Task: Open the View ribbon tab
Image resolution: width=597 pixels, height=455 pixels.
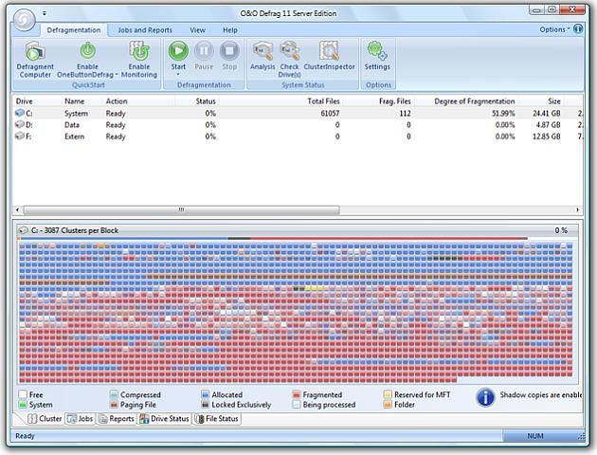Action: [197, 30]
